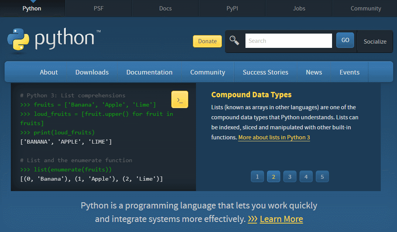
Task: Switch to the PSF tab
Action: 99,8
